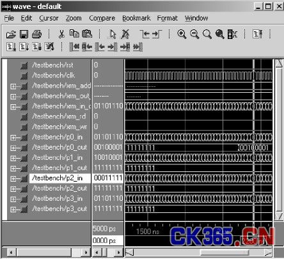This screenshot has width=284, height=259.
Task: Click the Zoom In magnifier icon
Action: (182, 34)
